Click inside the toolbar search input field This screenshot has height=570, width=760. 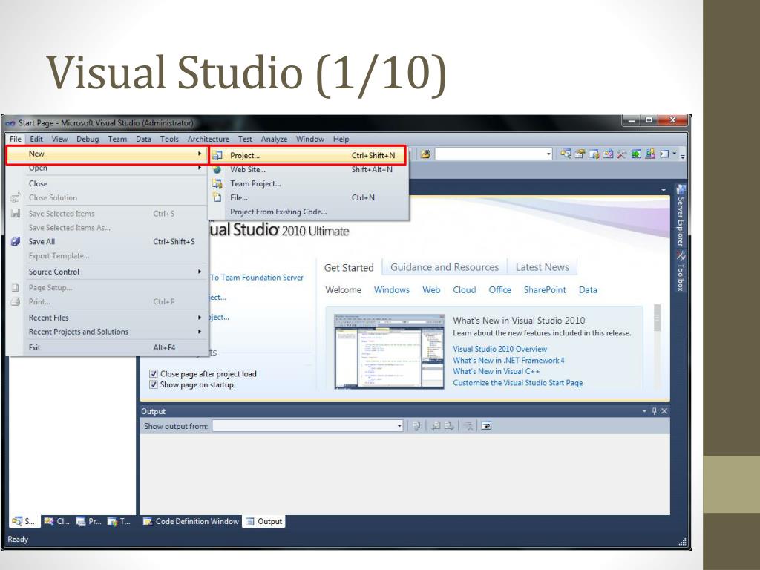490,154
